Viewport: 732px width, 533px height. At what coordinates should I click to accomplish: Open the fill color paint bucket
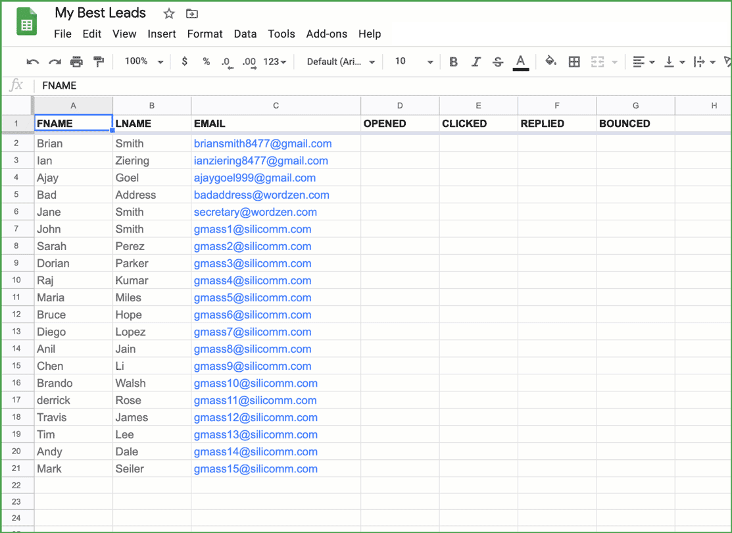550,62
